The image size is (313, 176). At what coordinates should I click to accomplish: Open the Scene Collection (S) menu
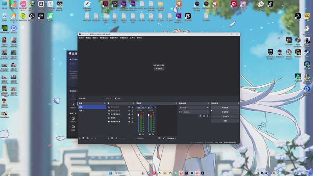[x=124, y=38]
